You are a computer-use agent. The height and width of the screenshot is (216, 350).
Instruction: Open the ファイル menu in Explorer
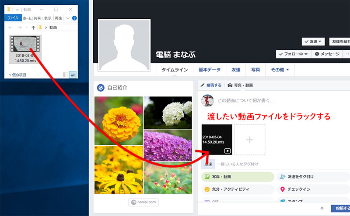tap(13, 18)
